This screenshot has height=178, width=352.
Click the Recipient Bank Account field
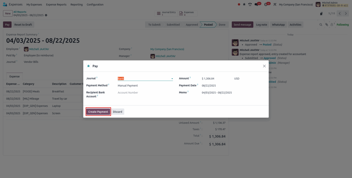tap(145, 93)
